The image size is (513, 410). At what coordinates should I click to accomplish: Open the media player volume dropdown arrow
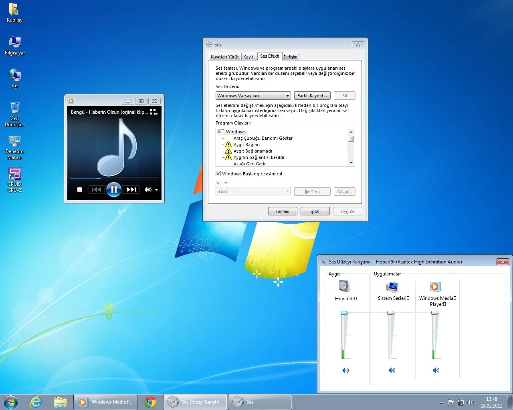(157, 190)
